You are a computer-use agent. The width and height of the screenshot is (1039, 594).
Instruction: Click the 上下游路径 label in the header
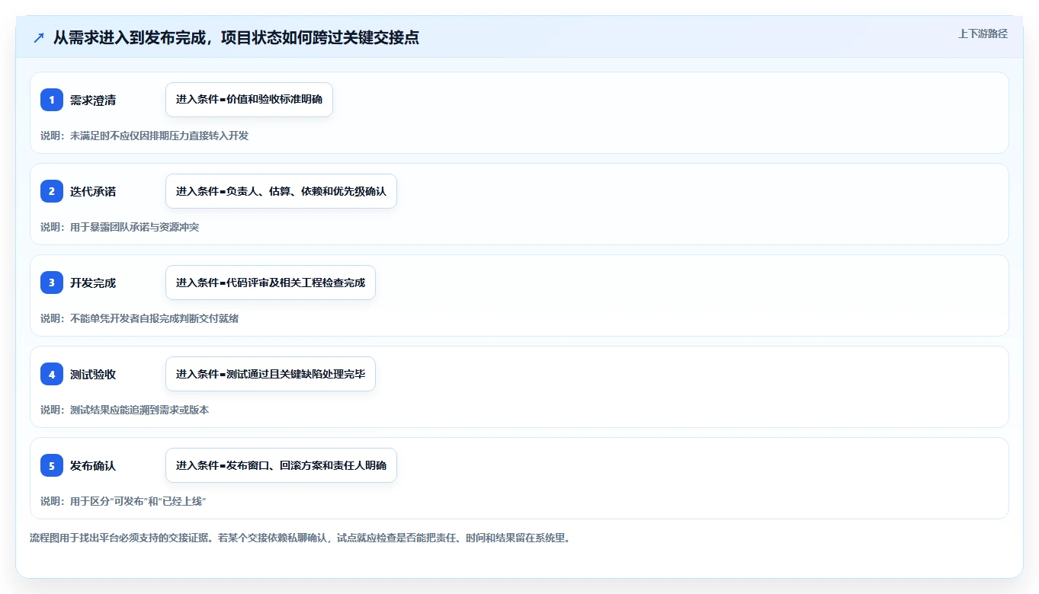(x=983, y=34)
